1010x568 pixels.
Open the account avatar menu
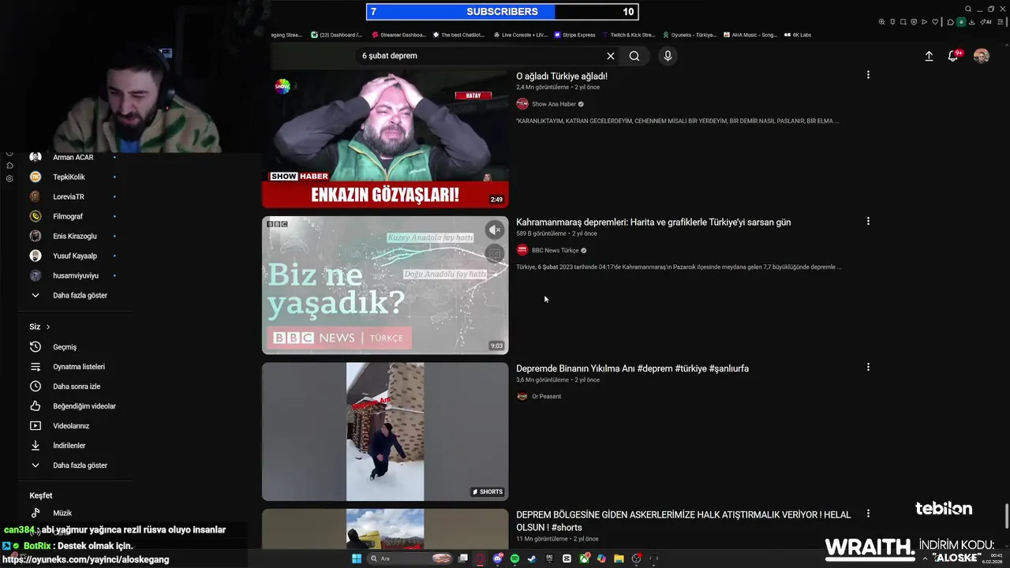(981, 56)
